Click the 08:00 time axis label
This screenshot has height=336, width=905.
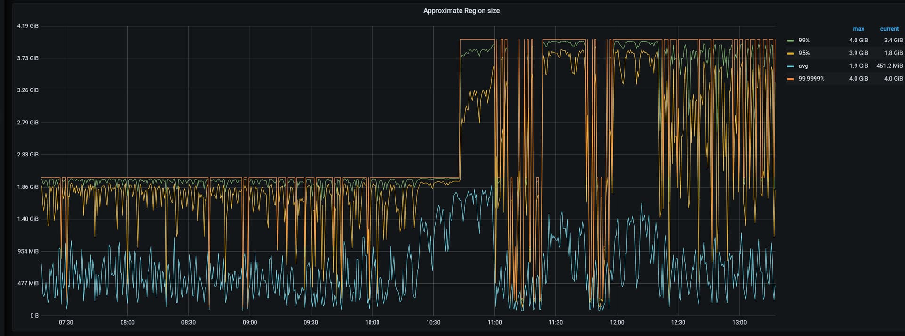pos(127,323)
